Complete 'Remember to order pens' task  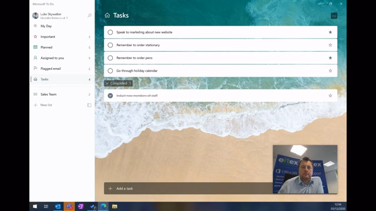click(x=110, y=58)
